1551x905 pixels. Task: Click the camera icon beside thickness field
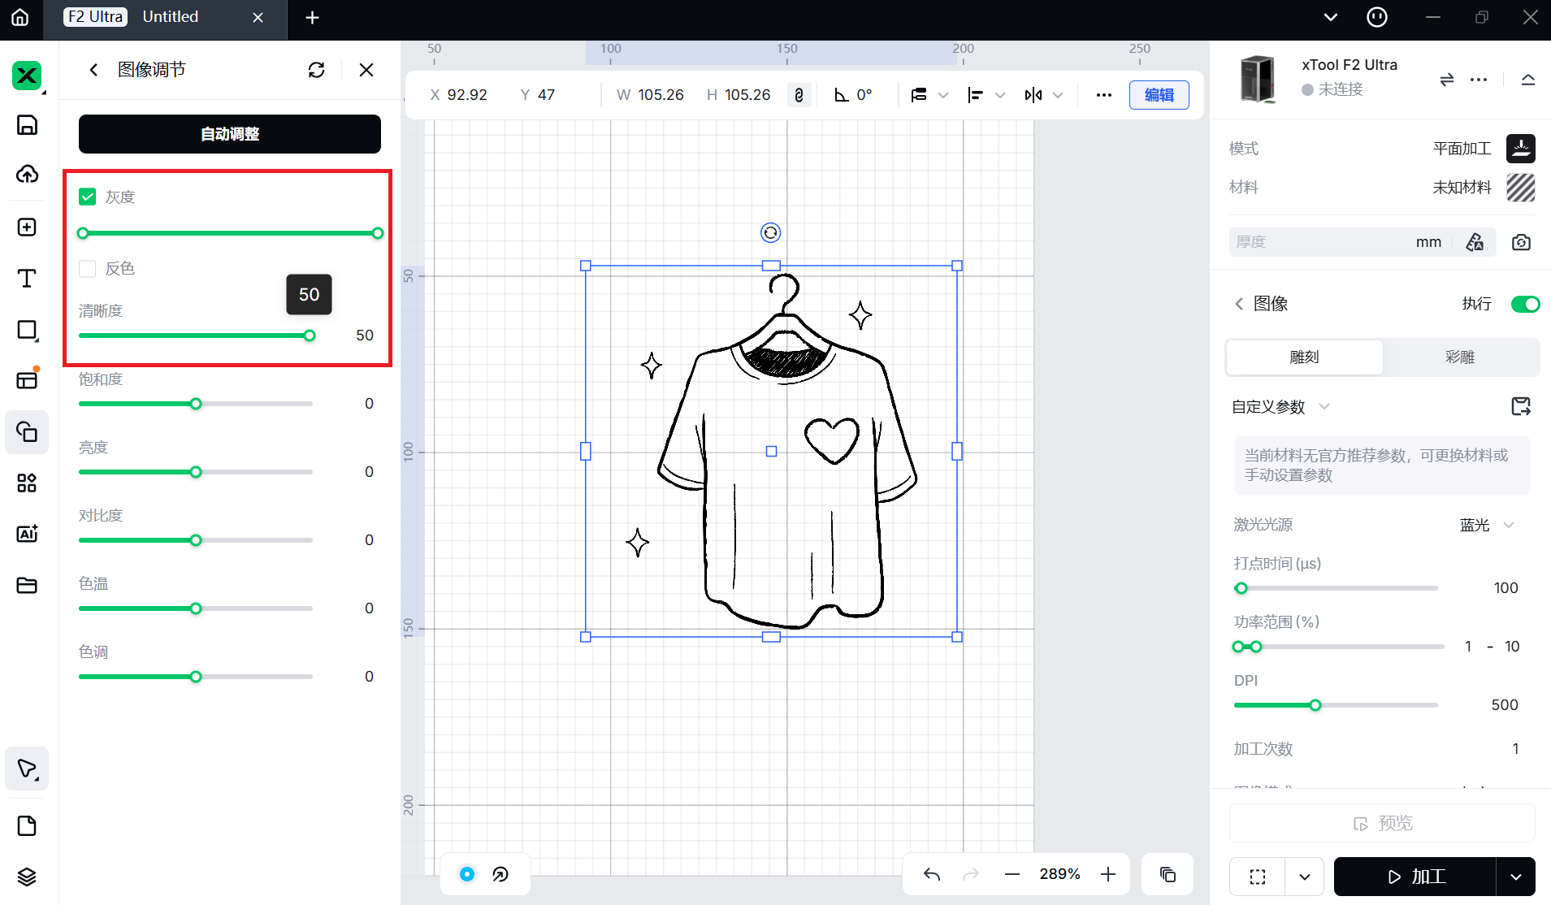1521,242
